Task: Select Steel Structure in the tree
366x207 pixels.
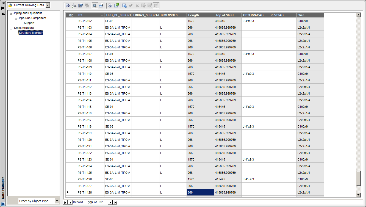Action: click(x=24, y=28)
